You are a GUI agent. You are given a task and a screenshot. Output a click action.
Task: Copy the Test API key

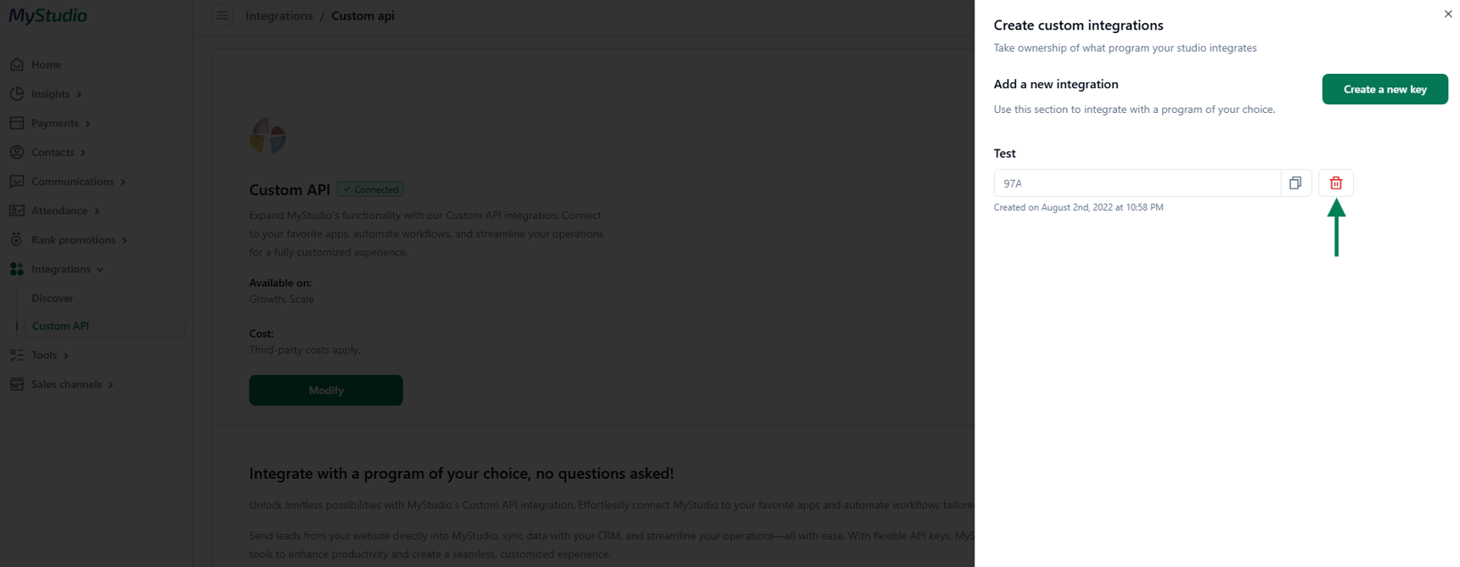click(1295, 182)
